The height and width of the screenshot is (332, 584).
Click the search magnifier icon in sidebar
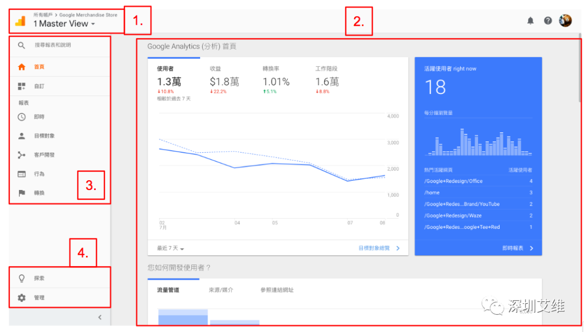[22, 45]
